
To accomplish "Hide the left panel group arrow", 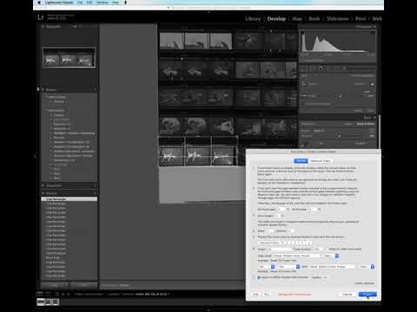I will pos(35,156).
